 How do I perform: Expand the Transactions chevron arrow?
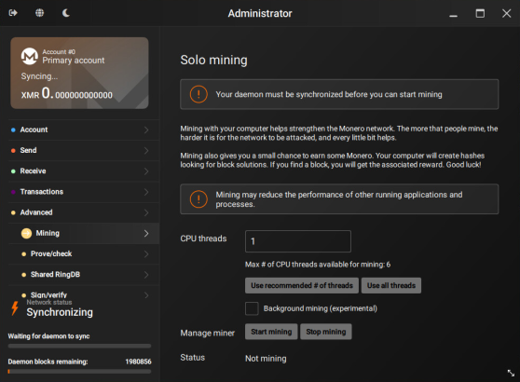coord(146,192)
